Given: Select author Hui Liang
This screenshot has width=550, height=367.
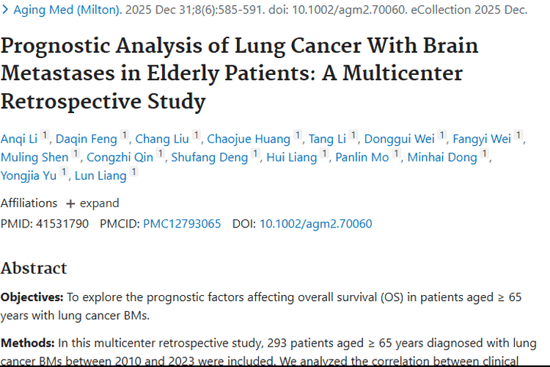Looking at the screenshot, I should tap(291, 158).
